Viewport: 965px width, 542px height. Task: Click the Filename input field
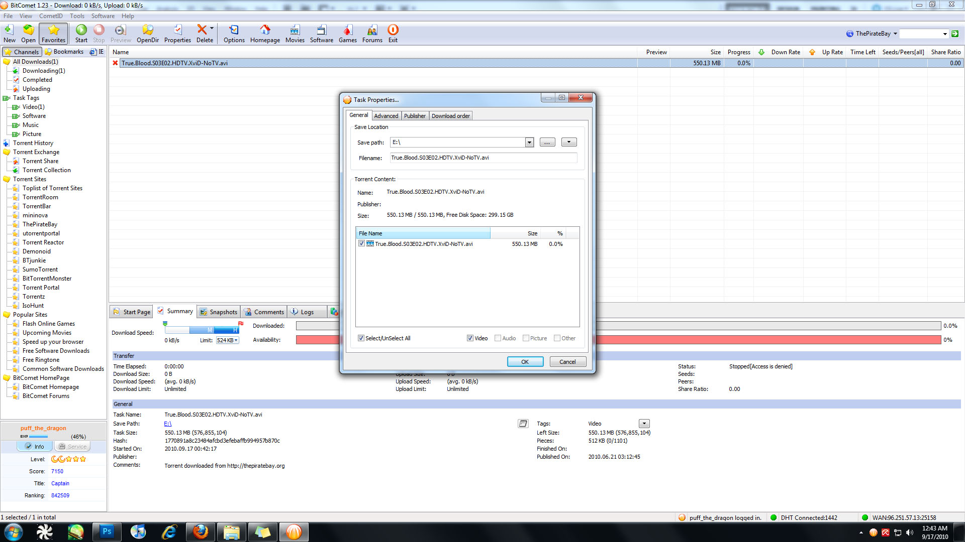pos(483,158)
